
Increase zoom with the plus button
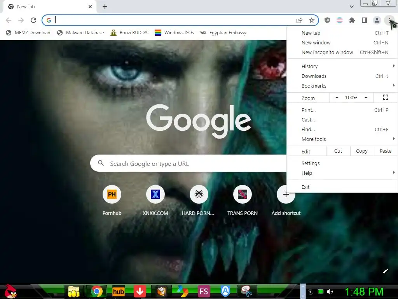(x=366, y=98)
